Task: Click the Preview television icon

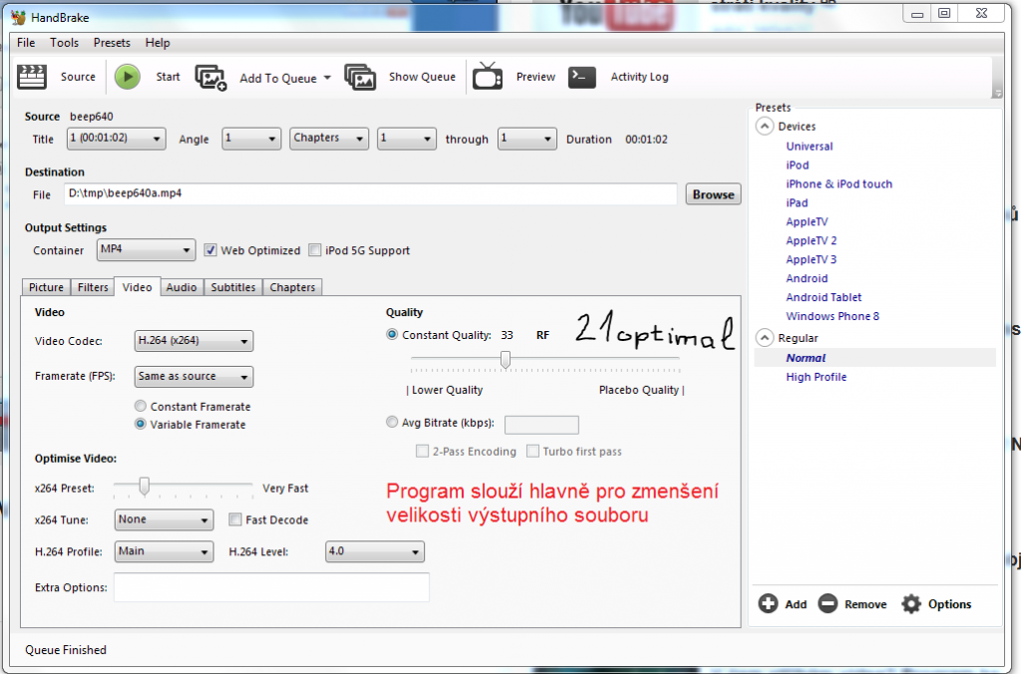Action: 488,77
